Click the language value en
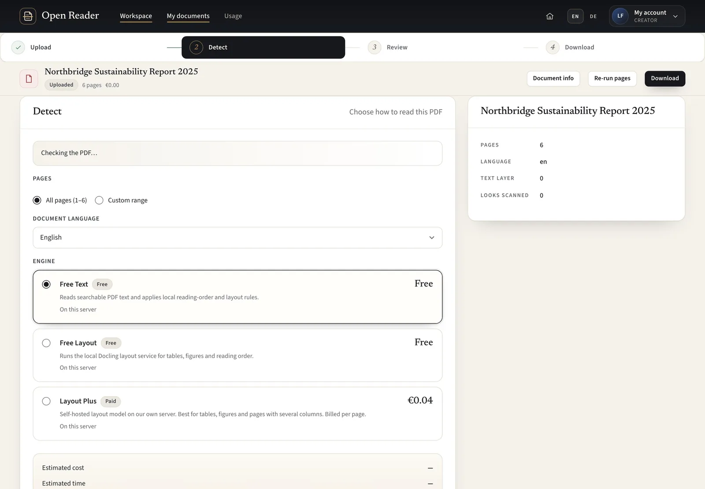 [x=543, y=162]
